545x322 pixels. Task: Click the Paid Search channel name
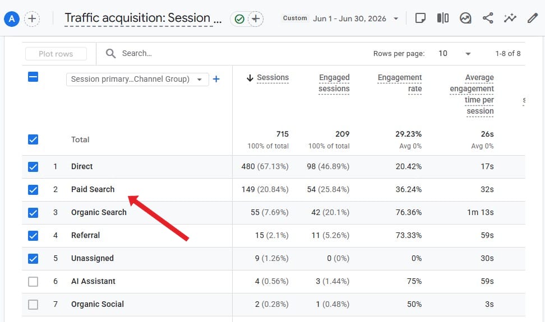(x=93, y=189)
